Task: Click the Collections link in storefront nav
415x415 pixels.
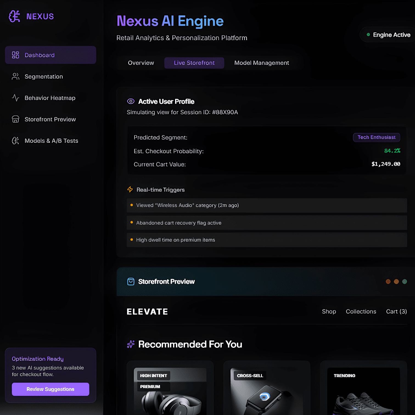Action: tap(361, 312)
